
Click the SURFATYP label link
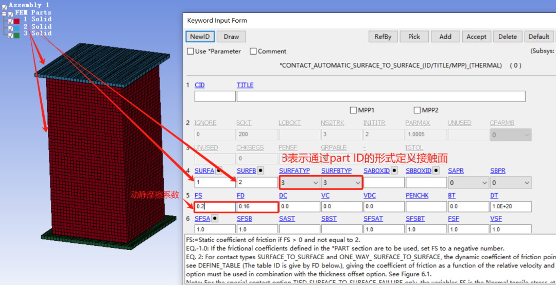(294, 171)
